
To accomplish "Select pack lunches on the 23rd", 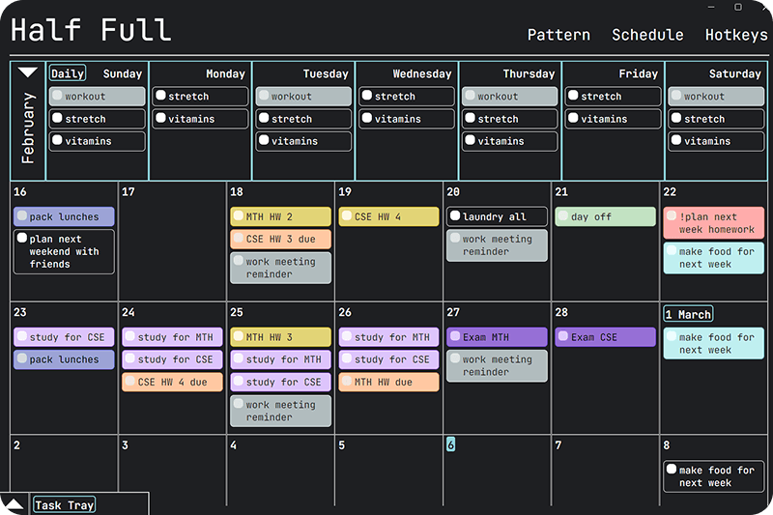I will pyautogui.click(x=64, y=359).
